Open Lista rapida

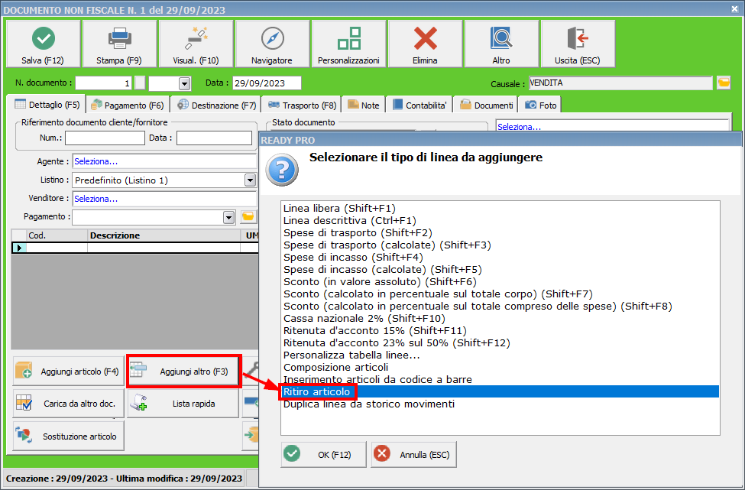click(x=183, y=404)
